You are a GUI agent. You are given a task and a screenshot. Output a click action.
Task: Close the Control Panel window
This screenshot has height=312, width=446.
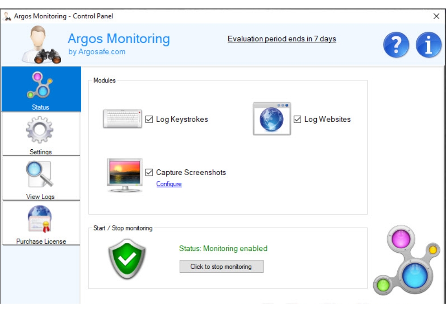click(436, 16)
